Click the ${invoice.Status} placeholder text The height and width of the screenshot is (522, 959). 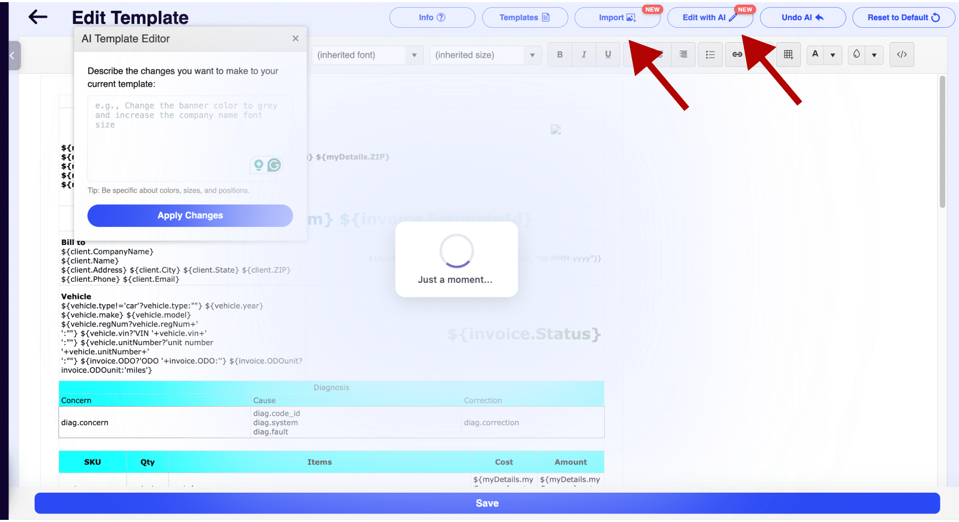(x=524, y=334)
